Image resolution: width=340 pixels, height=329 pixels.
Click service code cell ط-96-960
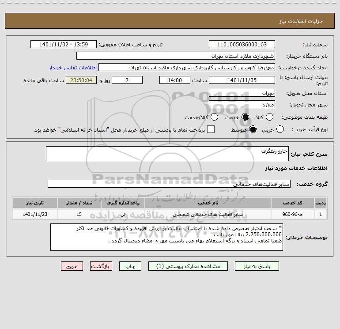[x=292, y=214]
